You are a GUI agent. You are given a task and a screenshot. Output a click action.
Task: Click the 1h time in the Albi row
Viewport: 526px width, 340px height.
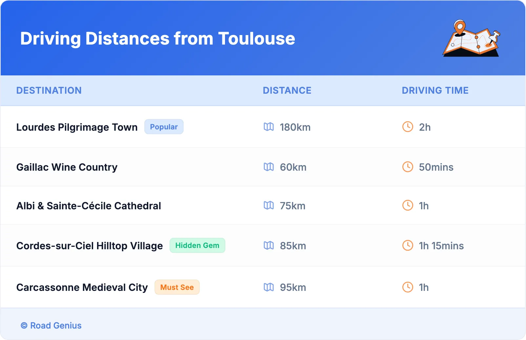coord(424,206)
